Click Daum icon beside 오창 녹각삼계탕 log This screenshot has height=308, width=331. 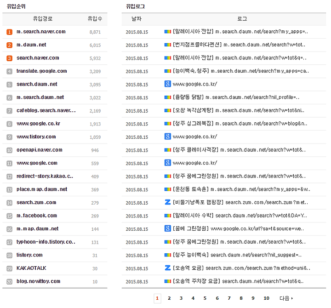168,110
